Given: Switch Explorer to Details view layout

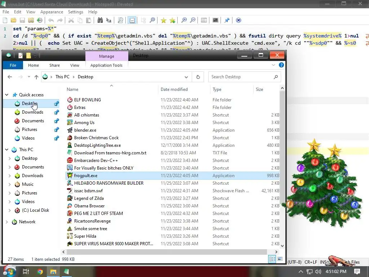Looking at the screenshot, I should pos(272,259).
